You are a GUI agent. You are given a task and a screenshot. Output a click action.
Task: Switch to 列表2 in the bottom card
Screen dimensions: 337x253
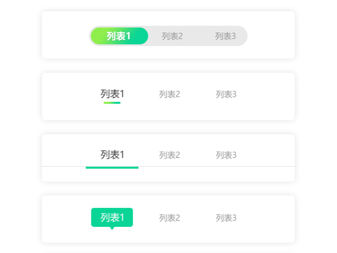click(169, 218)
